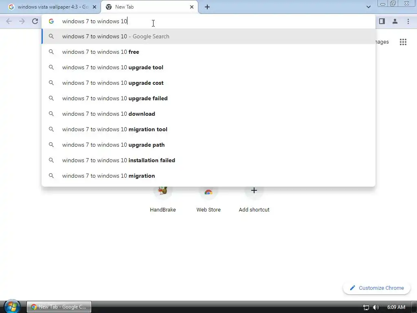Reload the page with refresh icon
Viewport: 417px width, 313px height.
click(35, 21)
